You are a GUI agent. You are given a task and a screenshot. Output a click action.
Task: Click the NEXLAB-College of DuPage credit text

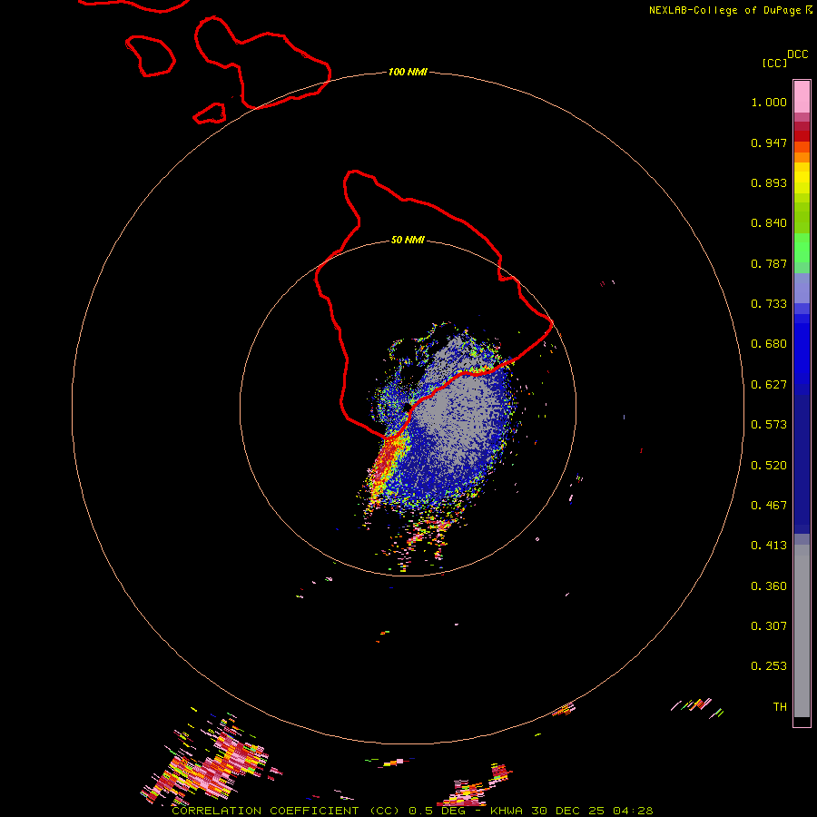coord(724,10)
